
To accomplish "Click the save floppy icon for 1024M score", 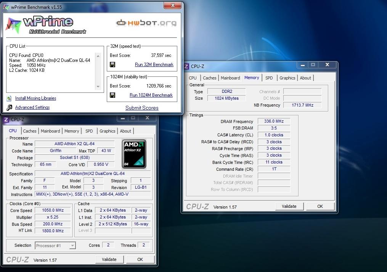I will click(112, 95).
